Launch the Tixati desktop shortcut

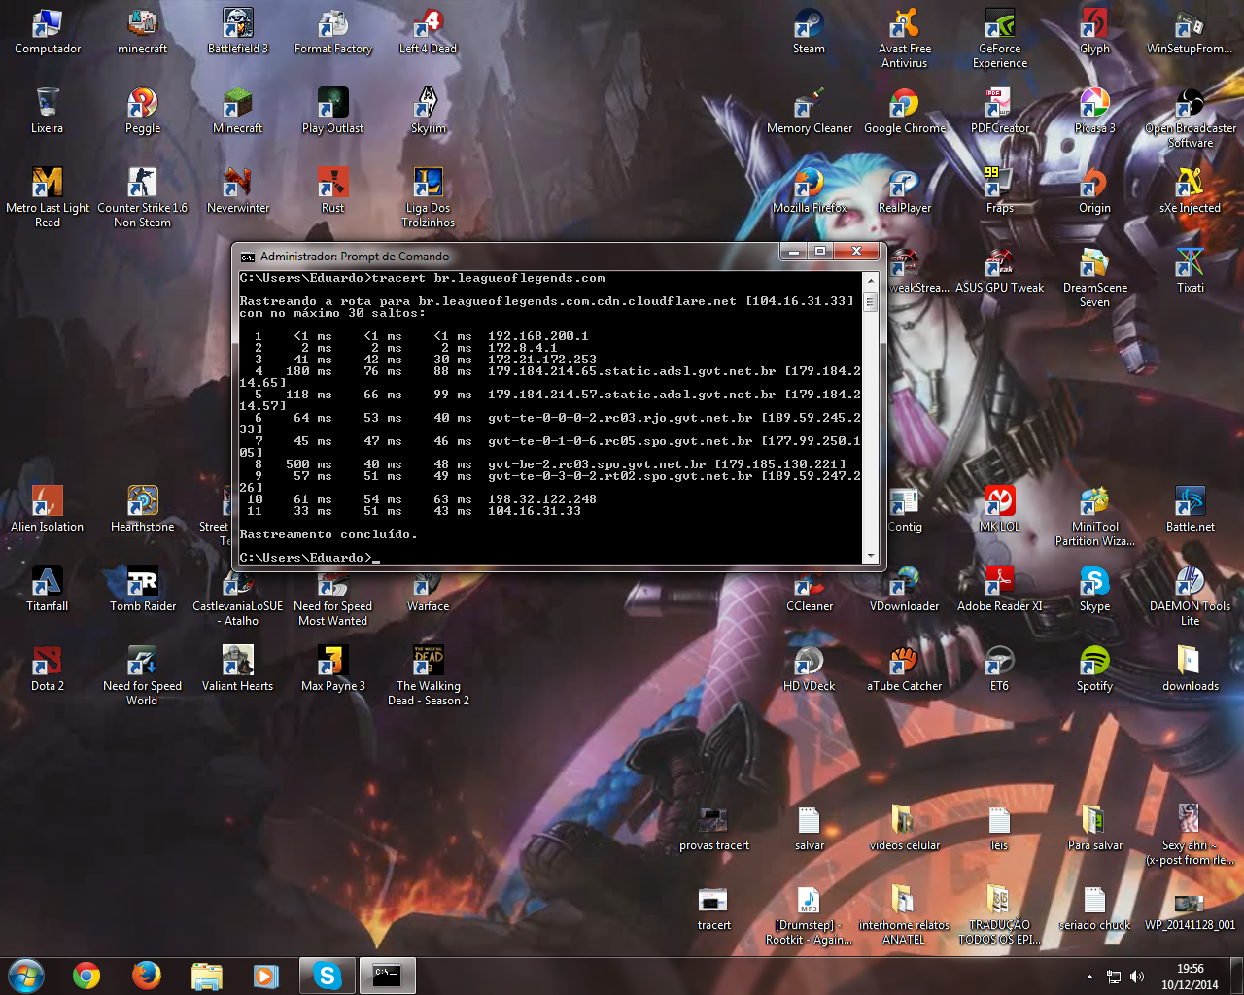1191,271
